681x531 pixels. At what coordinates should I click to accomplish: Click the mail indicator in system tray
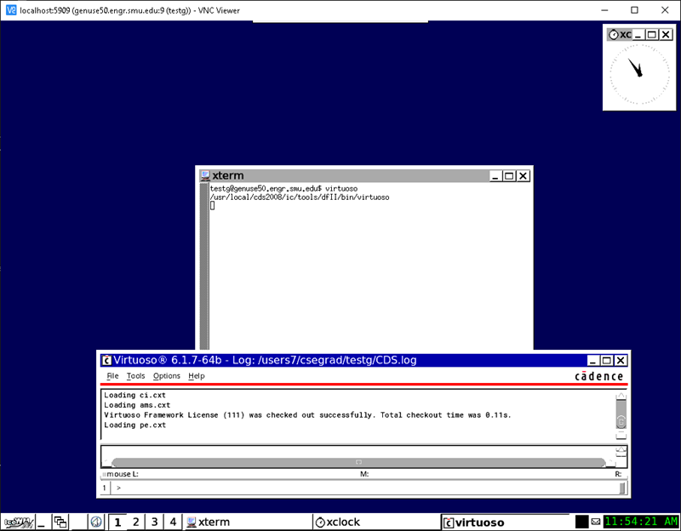pyautogui.click(x=596, y=522)
